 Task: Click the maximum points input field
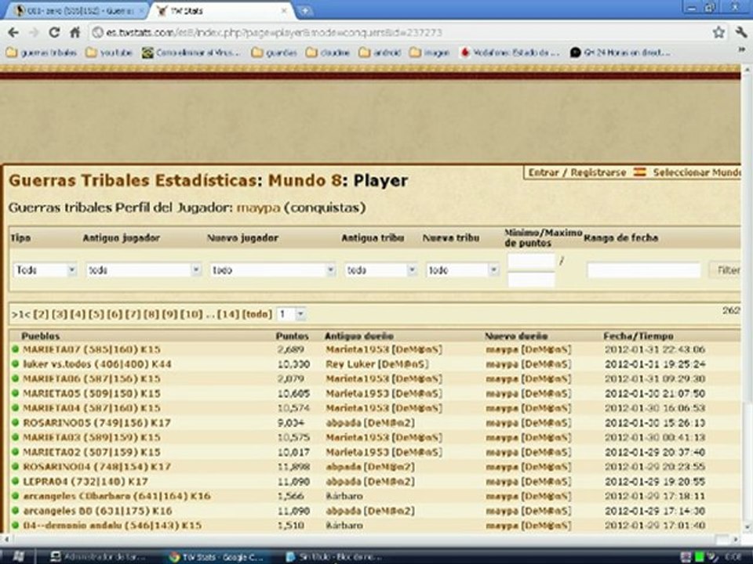[x=531, y=280]
